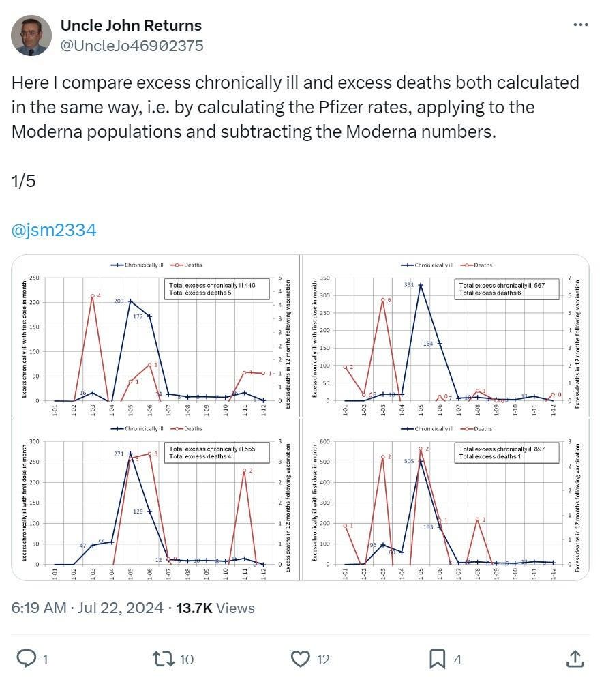Open the reply composer with the reply icon
The width and height of the screenshot is (606, 682).
click(26, 659)
